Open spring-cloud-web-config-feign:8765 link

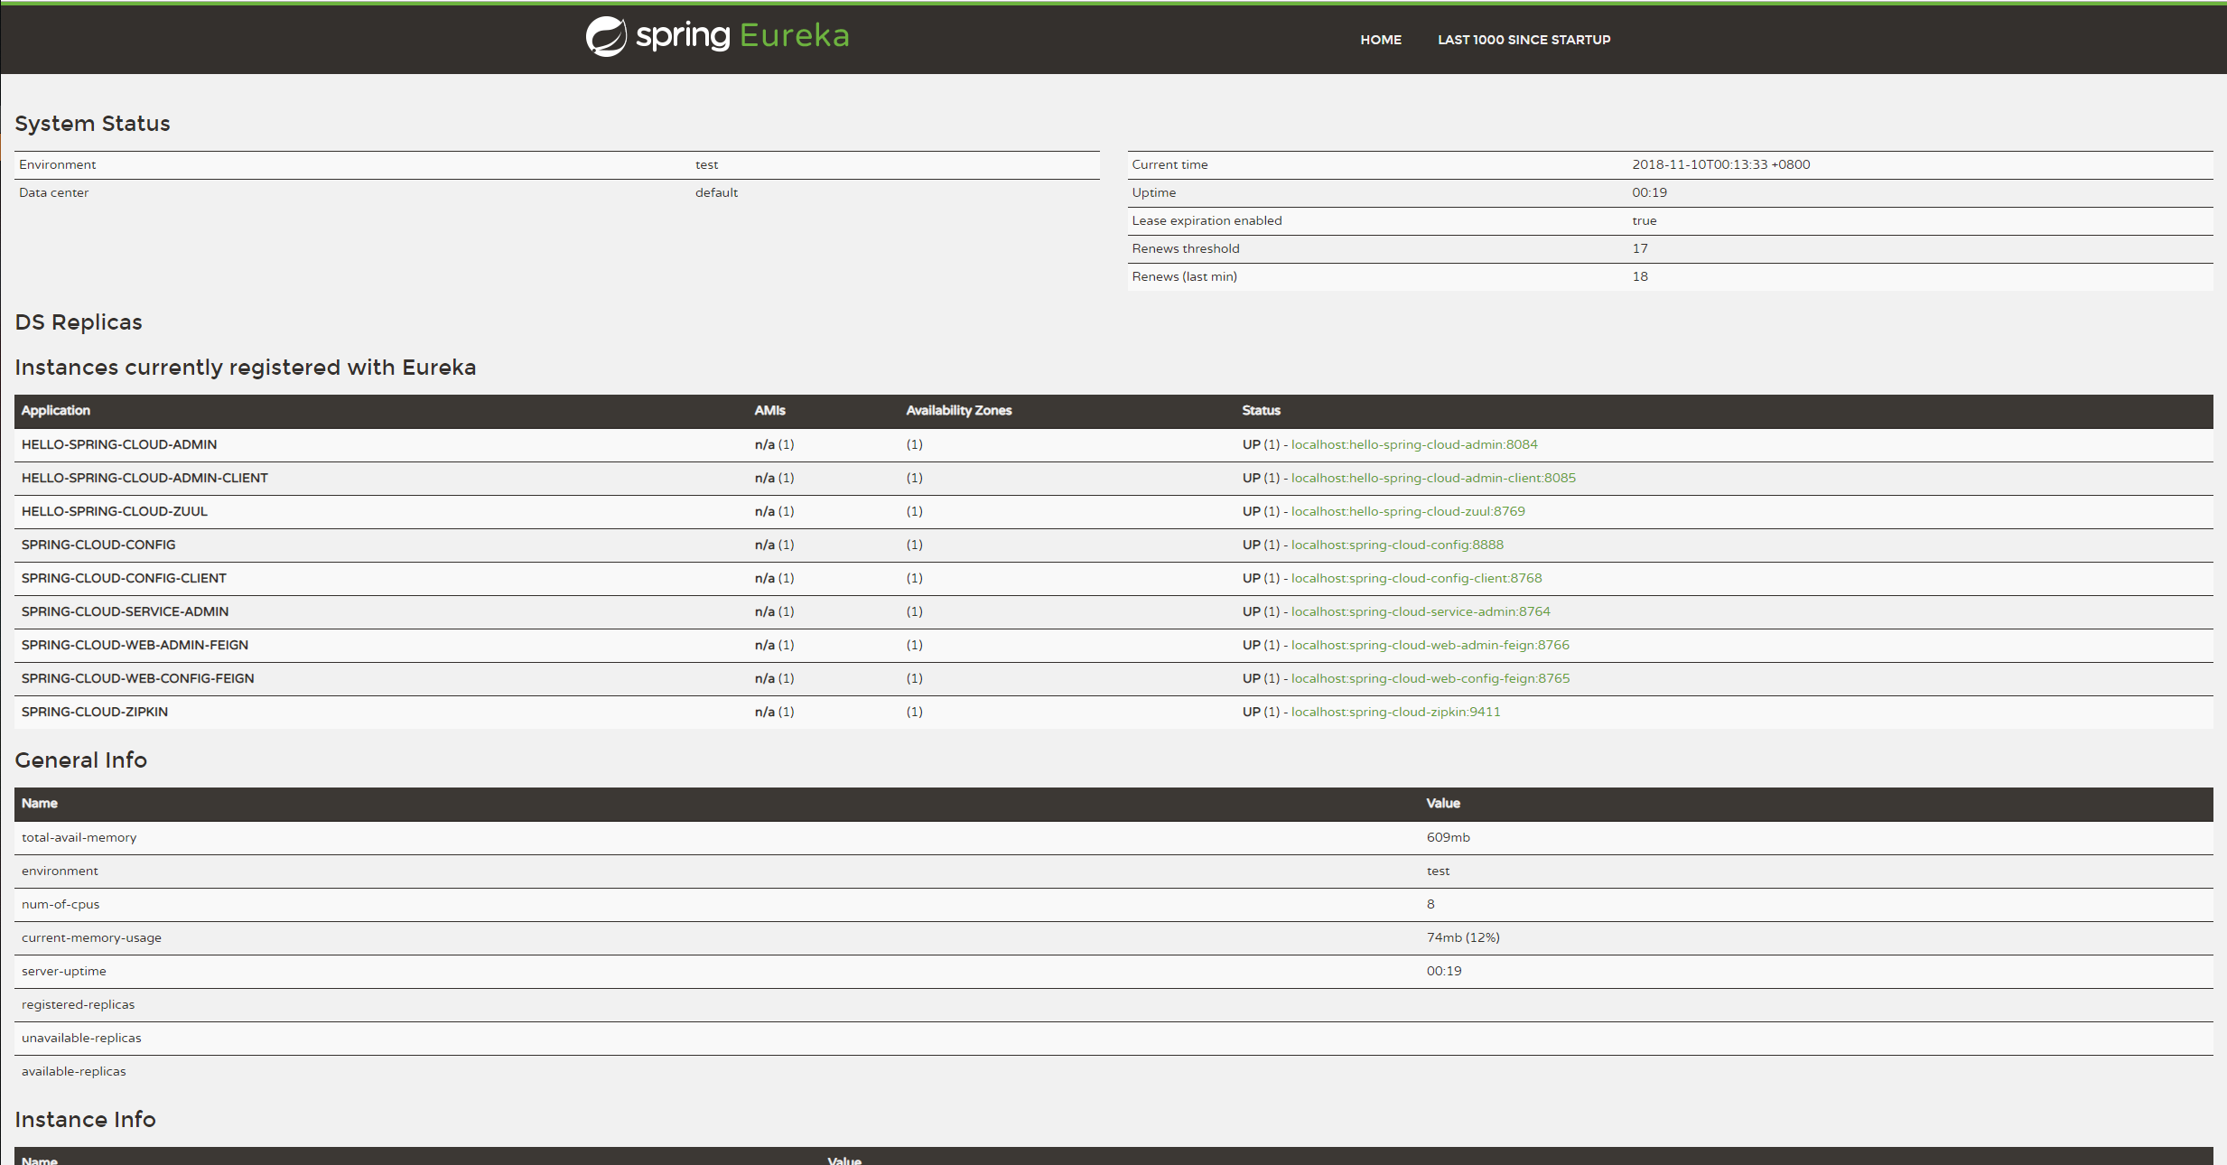point(1430,678)
